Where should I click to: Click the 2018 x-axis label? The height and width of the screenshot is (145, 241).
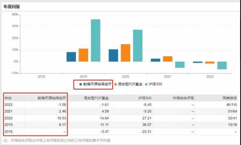pyautogui.click(x=41, y=76)
